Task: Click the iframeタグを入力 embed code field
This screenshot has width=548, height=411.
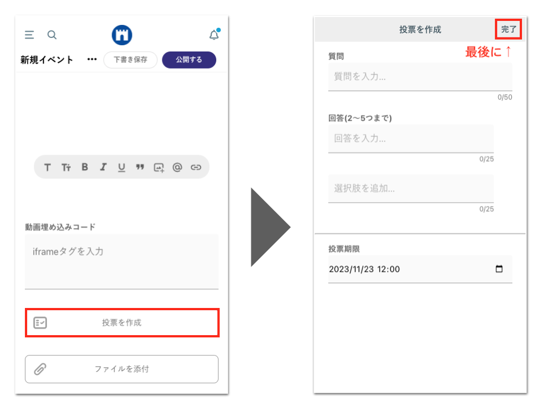Action: point(122,262)
